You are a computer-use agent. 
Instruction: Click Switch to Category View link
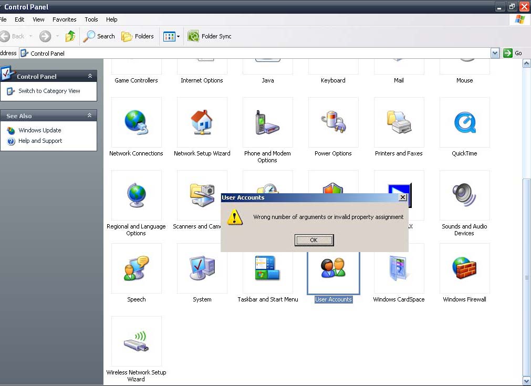tap(49, 91)
